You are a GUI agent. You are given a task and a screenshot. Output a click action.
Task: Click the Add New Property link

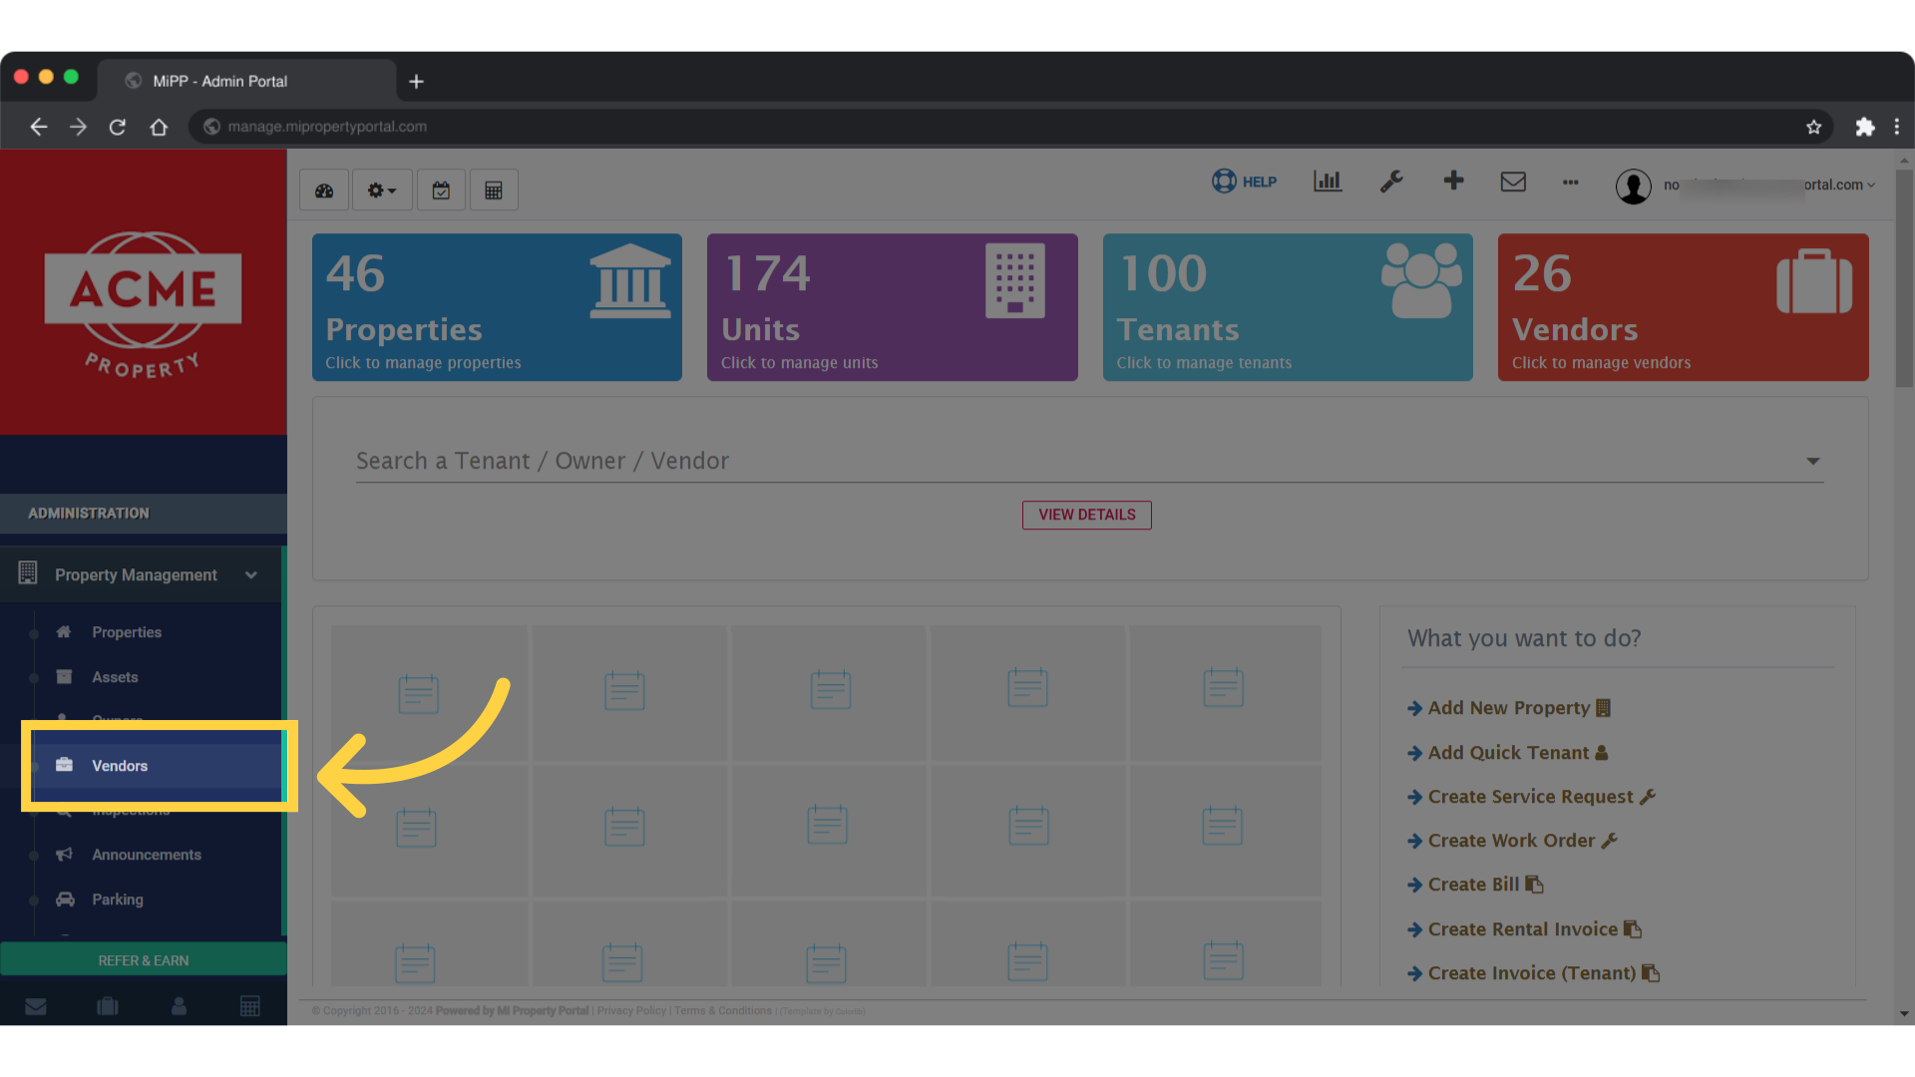coord(1509,707)
